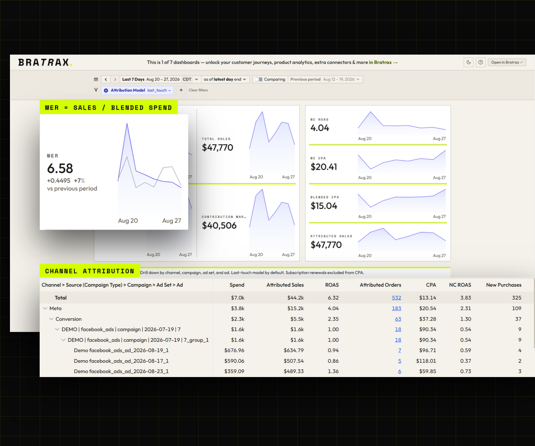Click the $118.01 CPA cell
Screen dimensions: 535x446
[426, 361]
